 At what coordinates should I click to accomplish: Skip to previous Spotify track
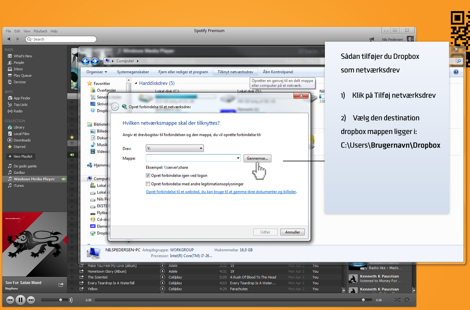(x=10, y=300)
